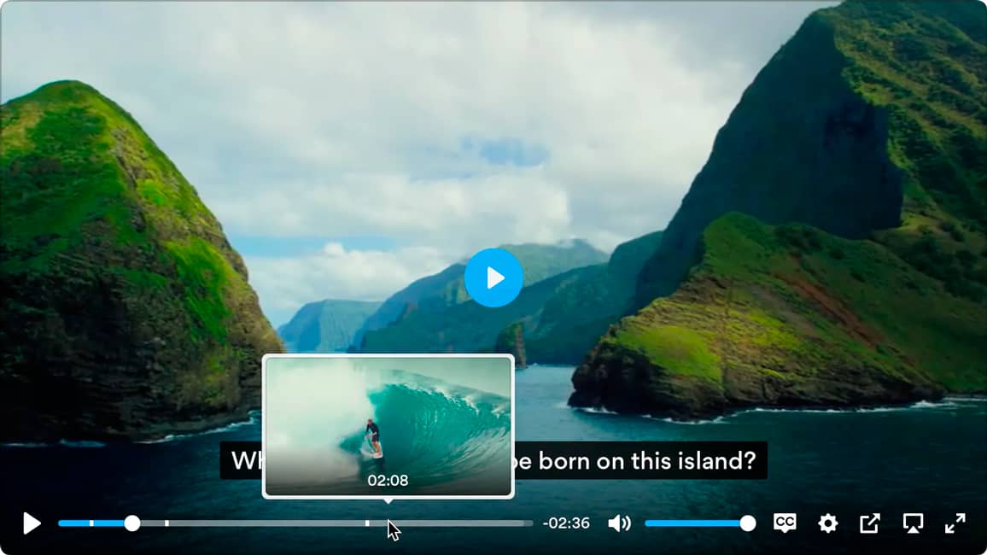987x555 pixels.
Task: Jump to the third chapter marker near 02:08
Action: (367, 523)
